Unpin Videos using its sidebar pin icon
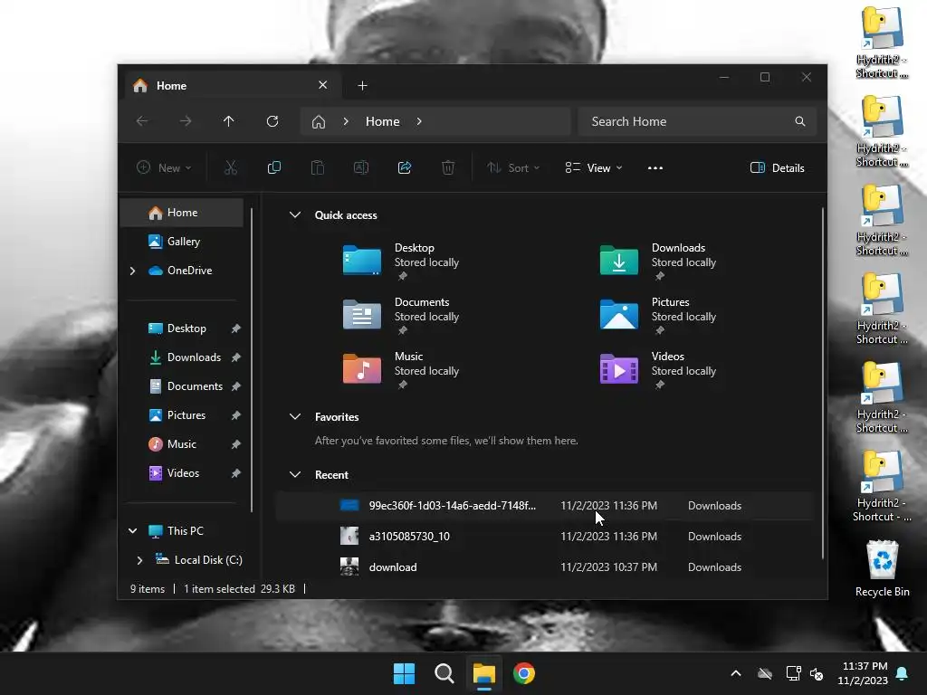The width and height of the screenshot is (927, 695). point(236,473)
